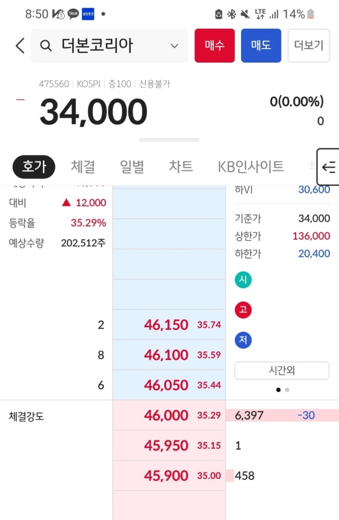339x520 pixels.
Task: Open the side panel arrow icon
Action: 329,167
